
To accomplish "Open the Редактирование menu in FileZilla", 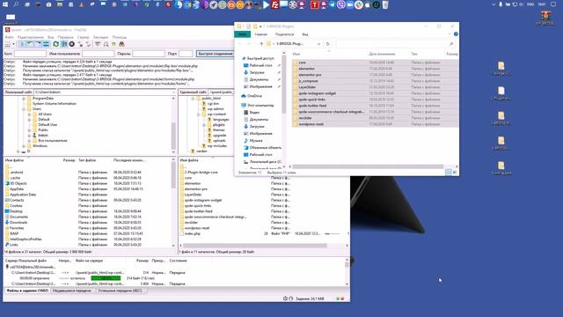I will [31, 37].
